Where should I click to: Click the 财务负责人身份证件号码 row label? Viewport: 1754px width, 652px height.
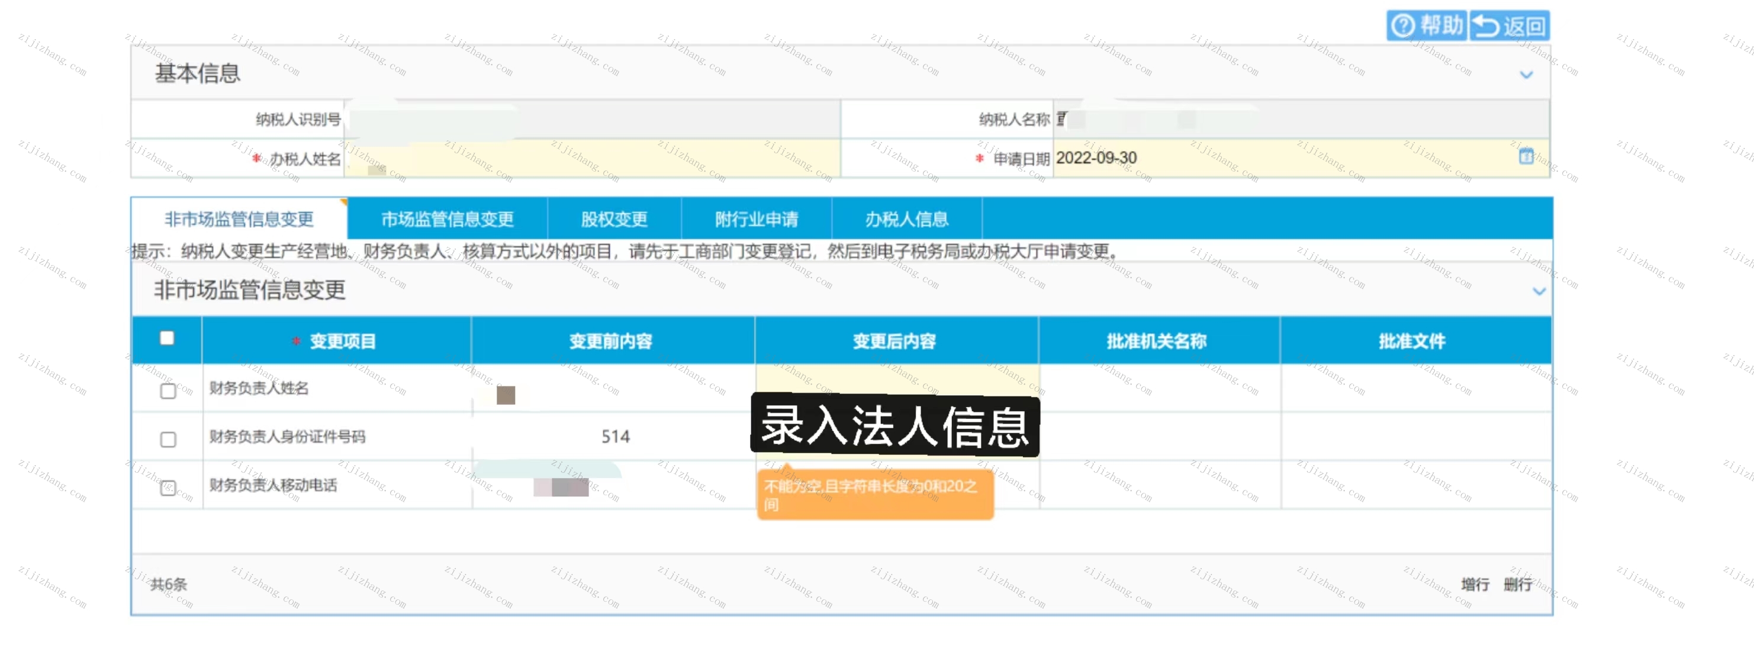pyautogui.click(x=287, y=437)
